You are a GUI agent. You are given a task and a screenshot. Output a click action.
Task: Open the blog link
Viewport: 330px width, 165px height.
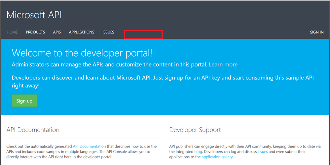(198, 151)
